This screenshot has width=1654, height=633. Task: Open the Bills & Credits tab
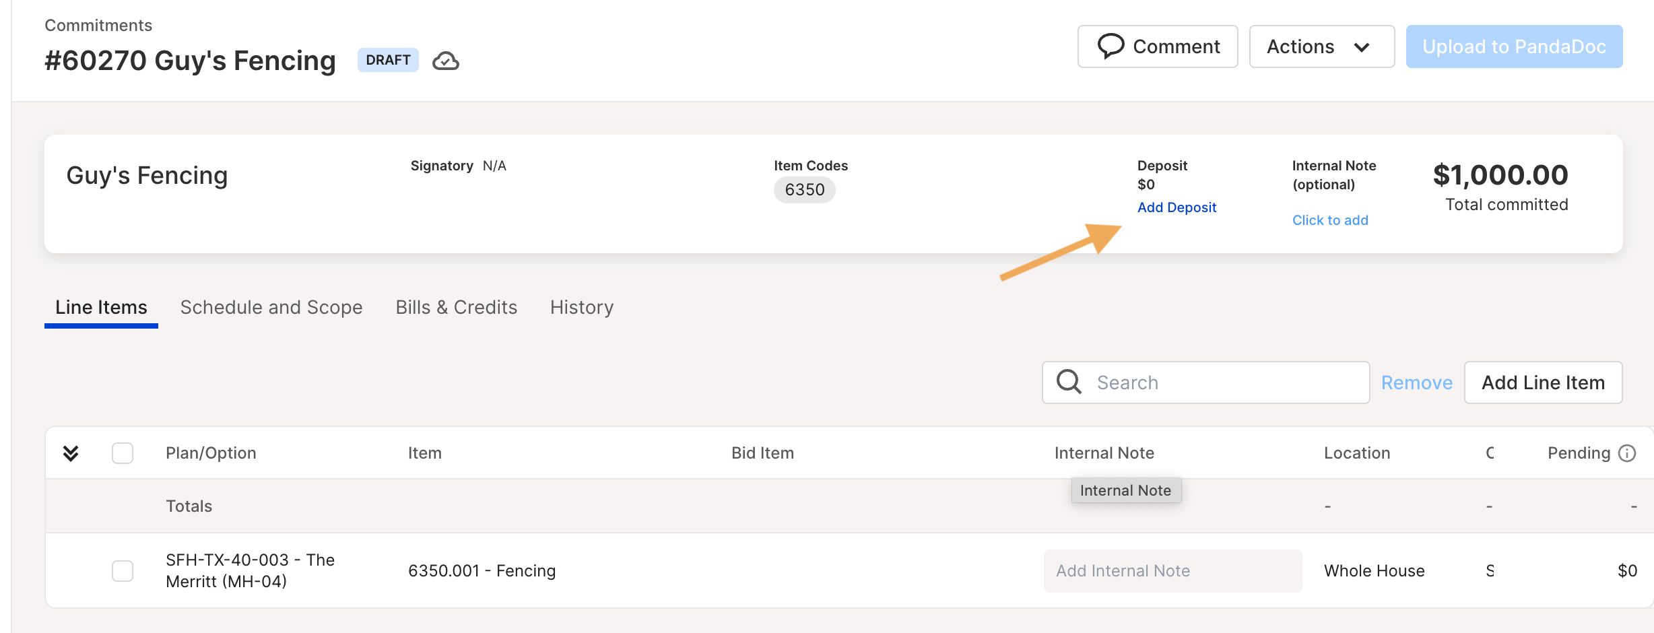pyautogui.click(x=457, y=307)
